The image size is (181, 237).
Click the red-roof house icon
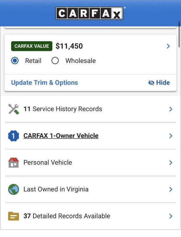(14, 163)
